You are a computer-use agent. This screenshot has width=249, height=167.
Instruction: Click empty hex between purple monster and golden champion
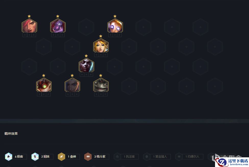(x=86, y=27)
